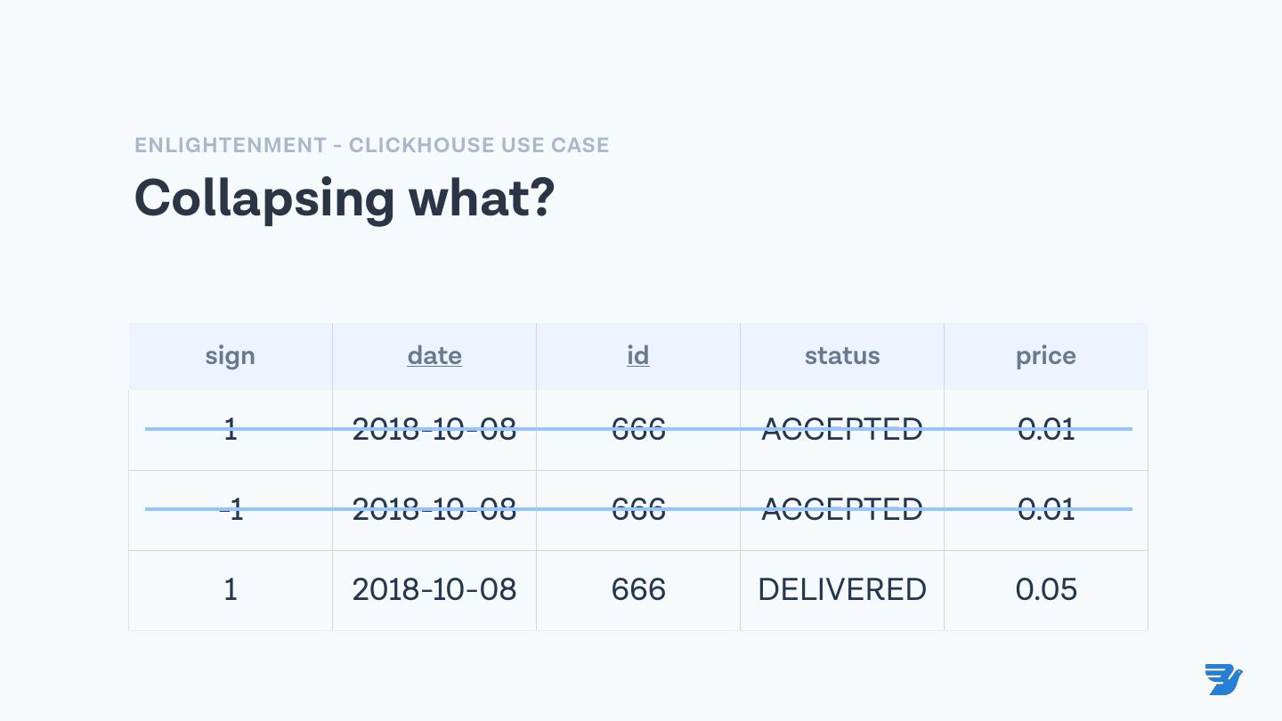The height and width of the screenshot is (721, 1282).
Task: Click ACCEPTED status in second row
Action: click(842, 509)
